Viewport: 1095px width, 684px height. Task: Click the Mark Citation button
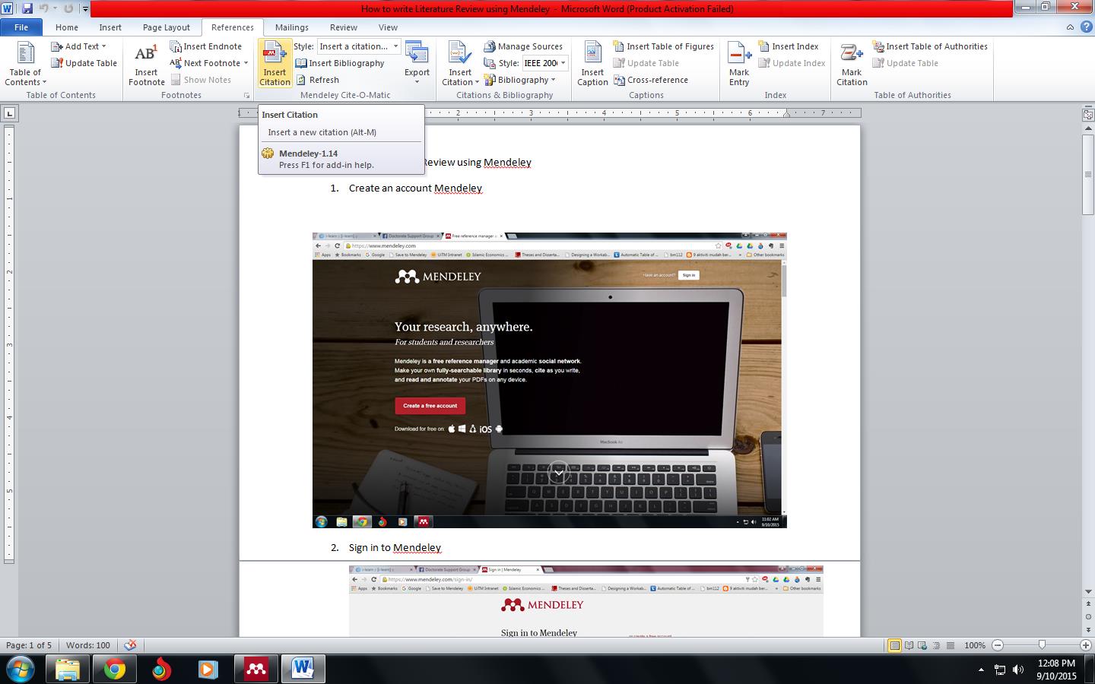tap(852, 63)
